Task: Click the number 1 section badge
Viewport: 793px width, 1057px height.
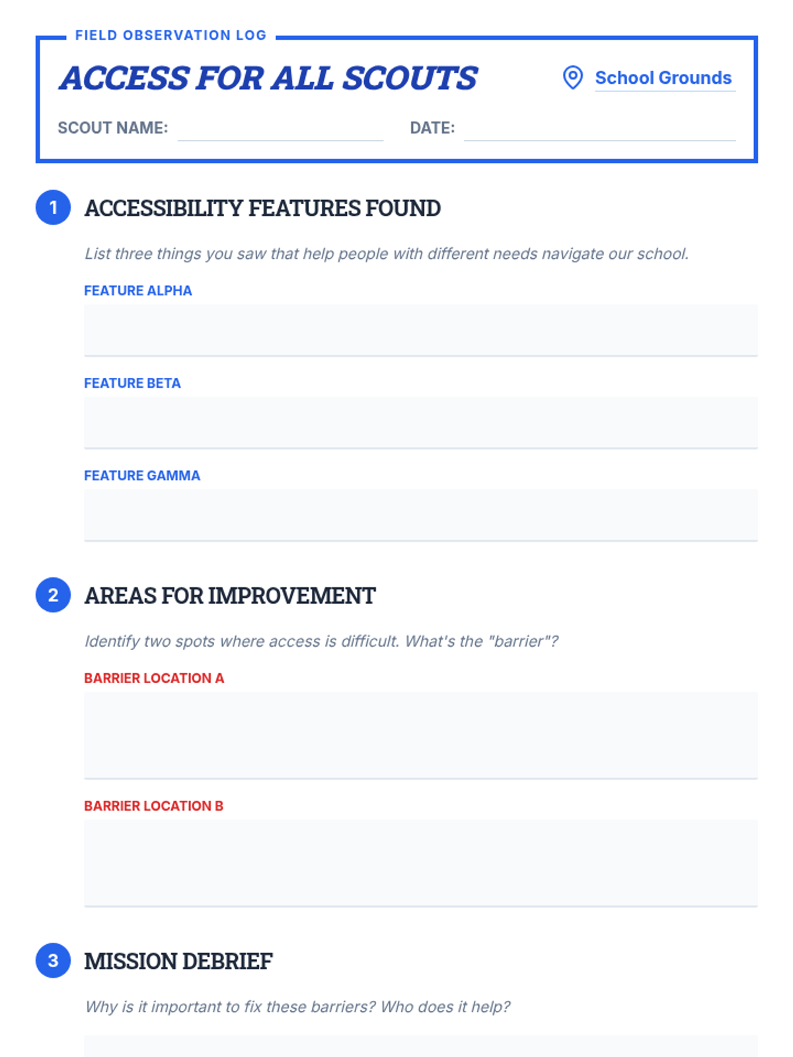Action: [53, 207]
